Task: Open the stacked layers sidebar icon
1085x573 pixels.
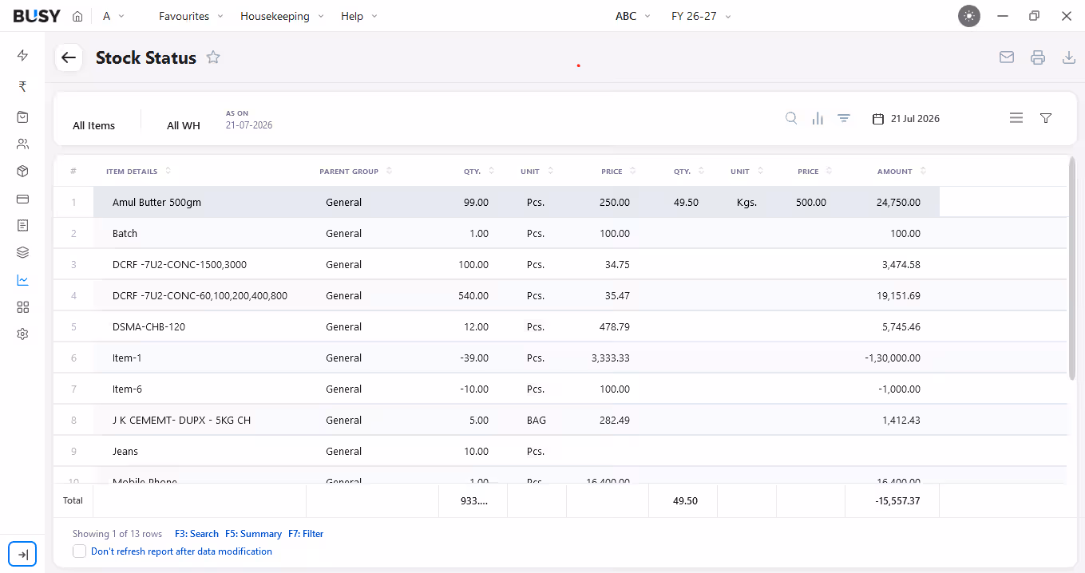Action: [x=22, y=253]
